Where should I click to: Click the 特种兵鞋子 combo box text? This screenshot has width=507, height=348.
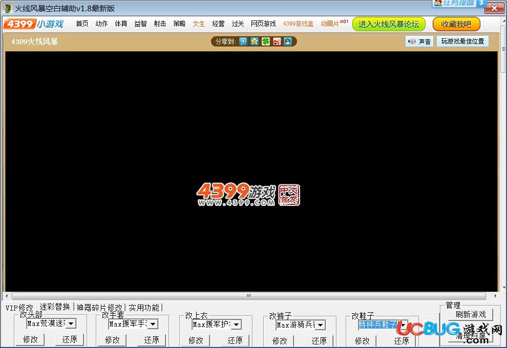(377, 325)
